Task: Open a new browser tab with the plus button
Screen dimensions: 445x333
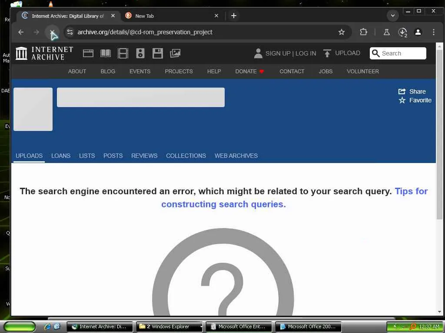Action: [233, 16]
